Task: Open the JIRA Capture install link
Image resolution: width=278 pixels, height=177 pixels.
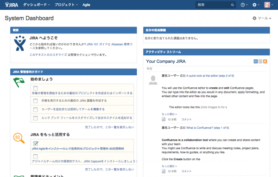Action: [x=84, y=161]
